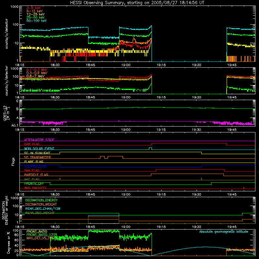Viewport: 259px width, 259px height.
Task: Click the MAX_DET_VS_TOT legend entry
Action: [x=40, y=238]
